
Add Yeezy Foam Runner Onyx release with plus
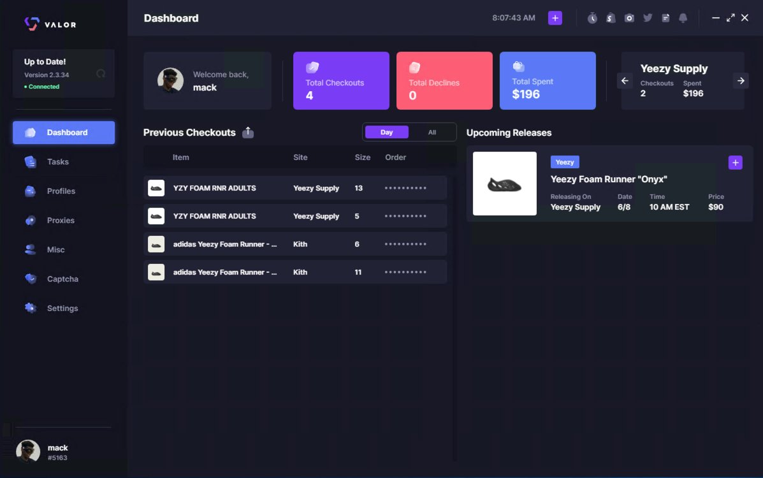[735, 163]
